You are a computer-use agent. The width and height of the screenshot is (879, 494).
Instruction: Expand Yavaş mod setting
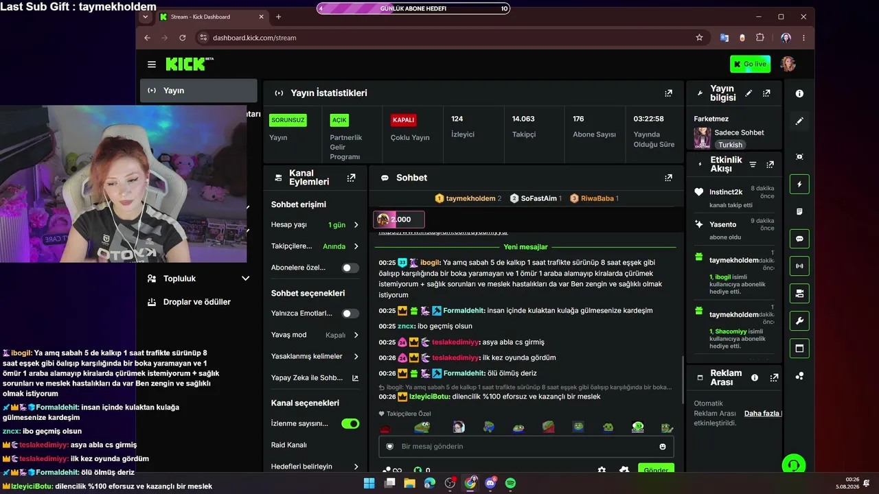(x=315, y=336)
